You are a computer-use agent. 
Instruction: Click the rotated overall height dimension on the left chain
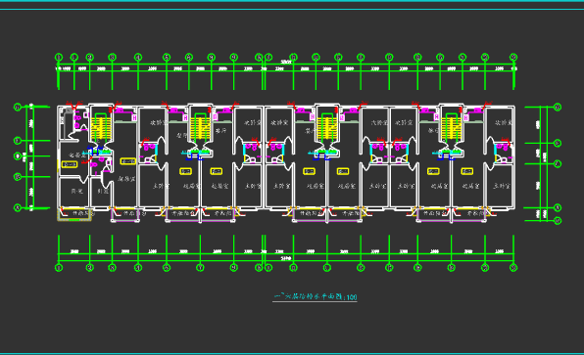(24, 157)
